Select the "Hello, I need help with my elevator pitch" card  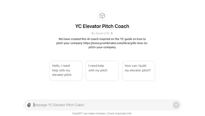click(66, 71)
